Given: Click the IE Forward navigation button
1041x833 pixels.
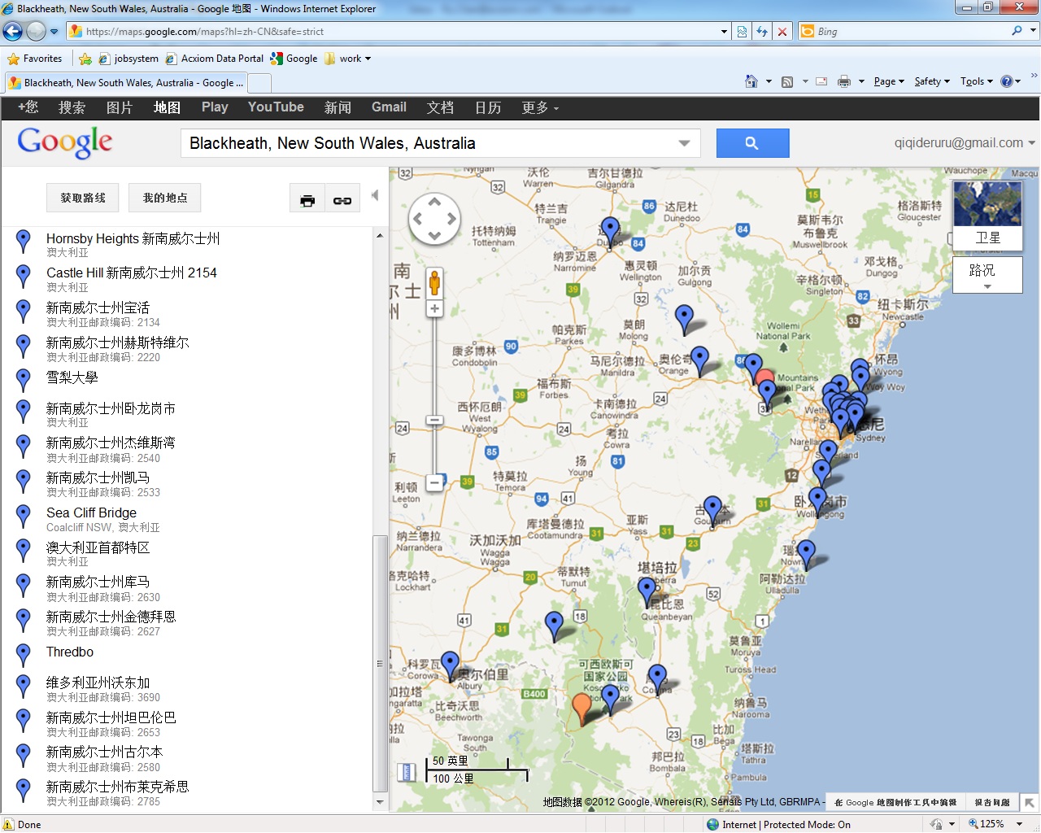Looking at the screenshot, I should (36, 32).
